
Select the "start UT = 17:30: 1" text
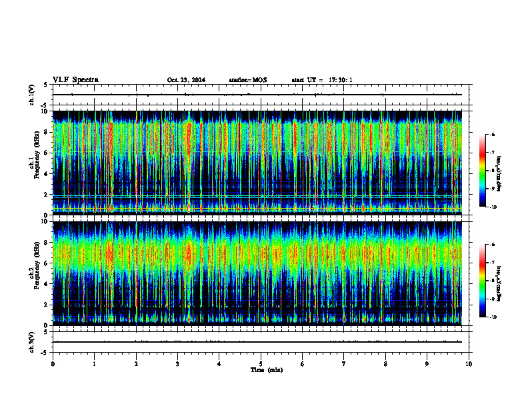tap(322, 80)
